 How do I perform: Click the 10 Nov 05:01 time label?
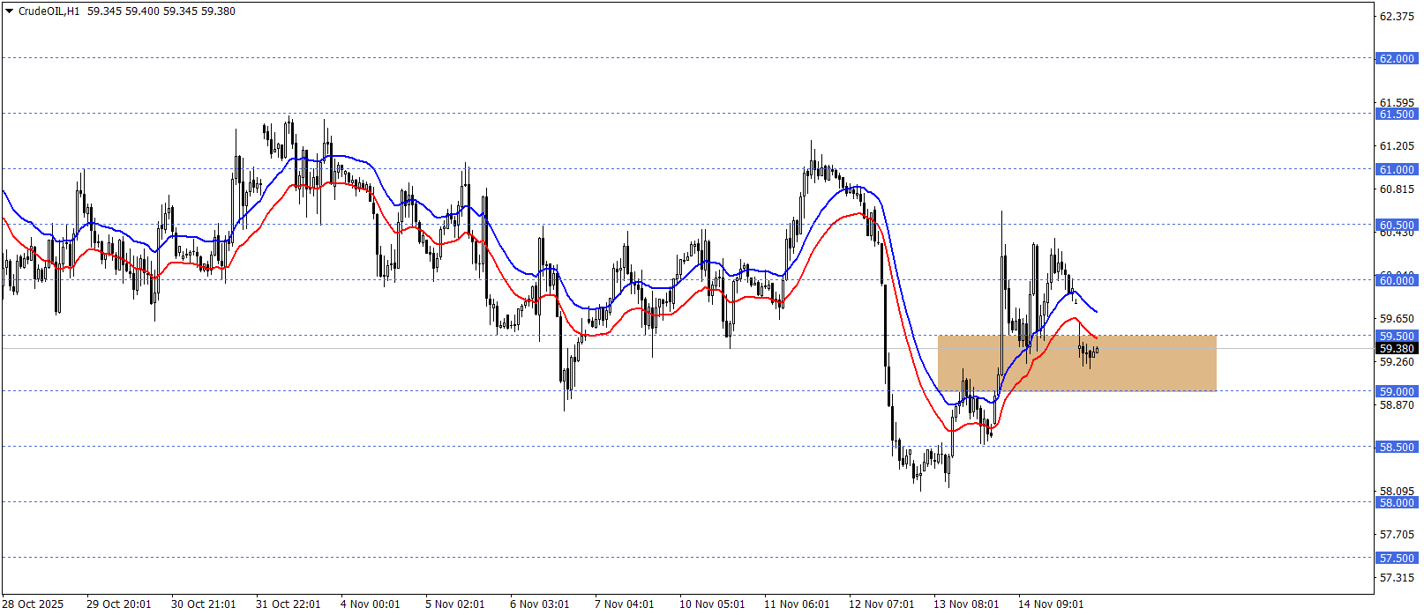(711, 604)
